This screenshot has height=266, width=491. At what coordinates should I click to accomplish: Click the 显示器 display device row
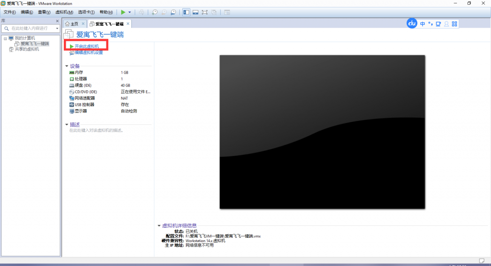(x=110, y=111)
